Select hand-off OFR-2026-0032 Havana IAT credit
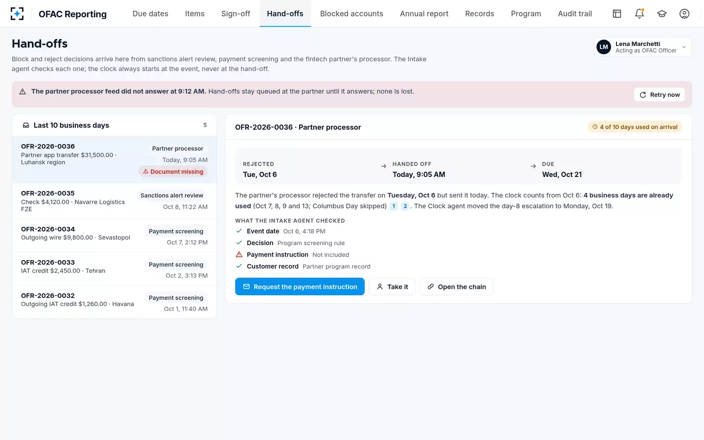The width and height of the screenshot is (704, 440). tap(114, 302)
